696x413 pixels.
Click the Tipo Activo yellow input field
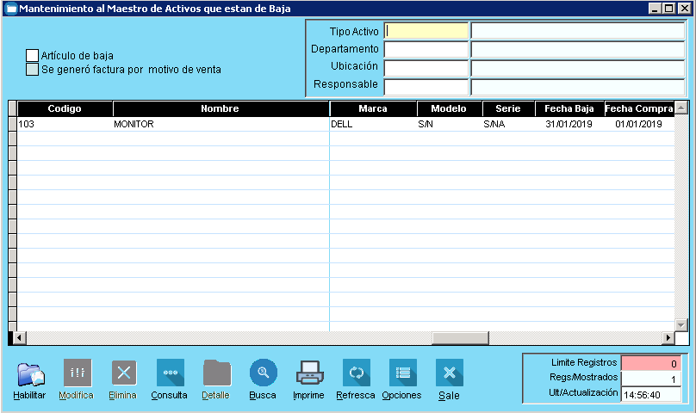click(x=426, y=31)
